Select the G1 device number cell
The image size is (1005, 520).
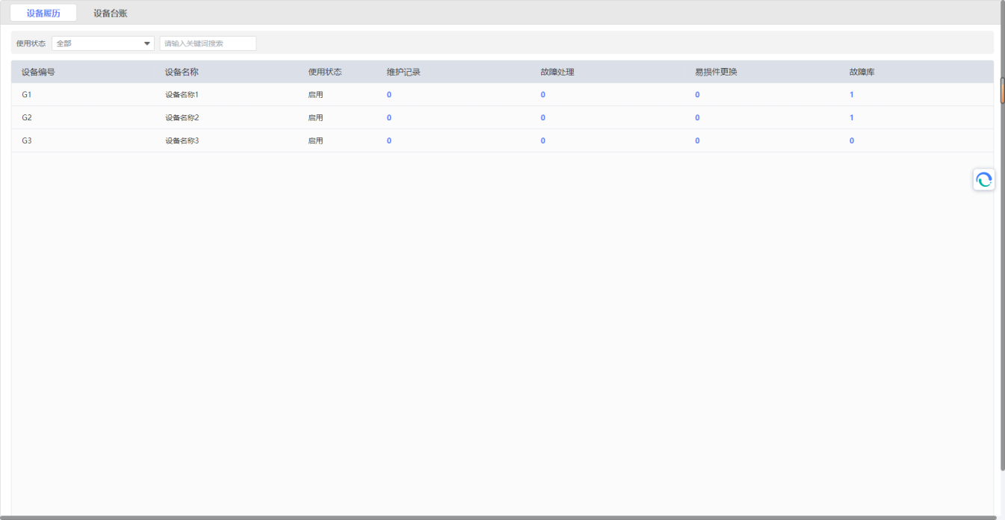27,95
